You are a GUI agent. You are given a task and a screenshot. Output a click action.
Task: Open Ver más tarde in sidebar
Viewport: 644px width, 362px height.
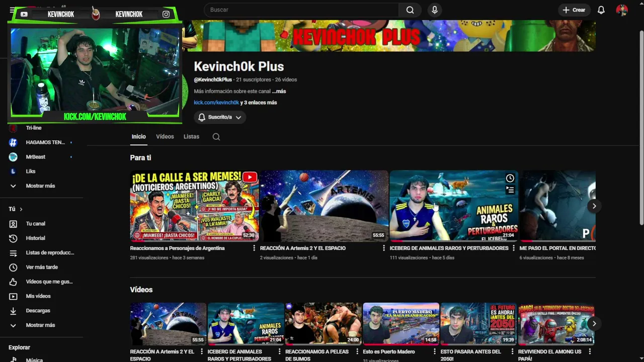[x=41, y=267]
